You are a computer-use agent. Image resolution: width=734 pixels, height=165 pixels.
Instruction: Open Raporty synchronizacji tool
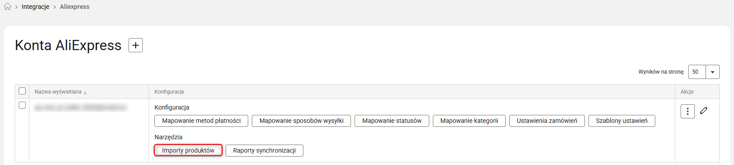click(x=264, y=150)
